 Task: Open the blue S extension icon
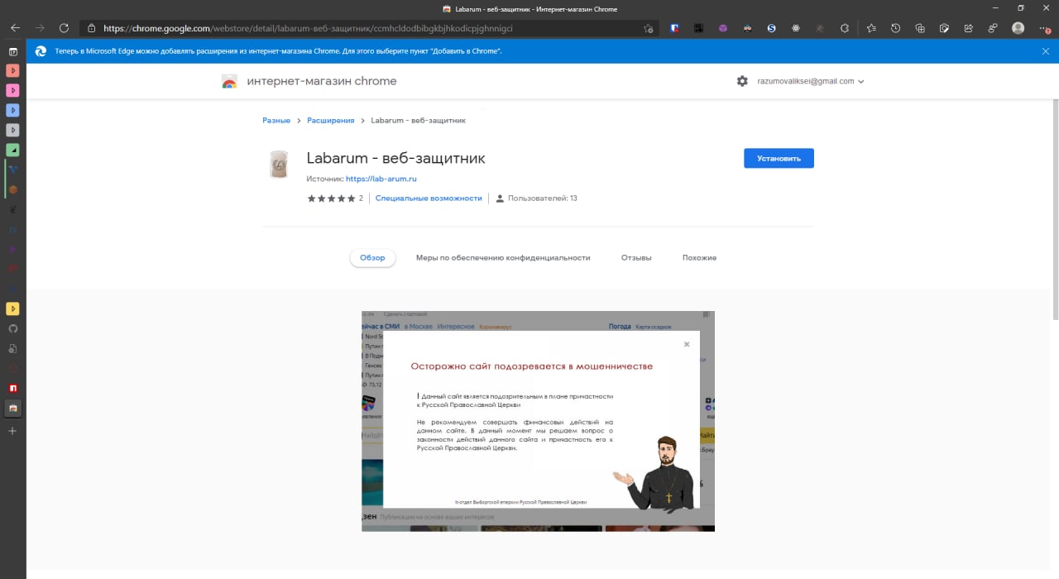click(771, 28)
